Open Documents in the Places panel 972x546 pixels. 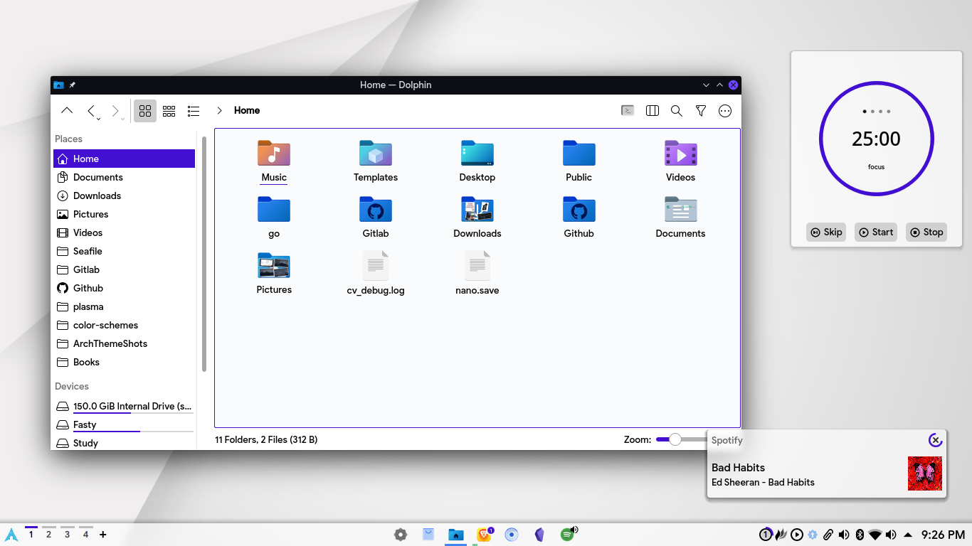click(124, 177)
